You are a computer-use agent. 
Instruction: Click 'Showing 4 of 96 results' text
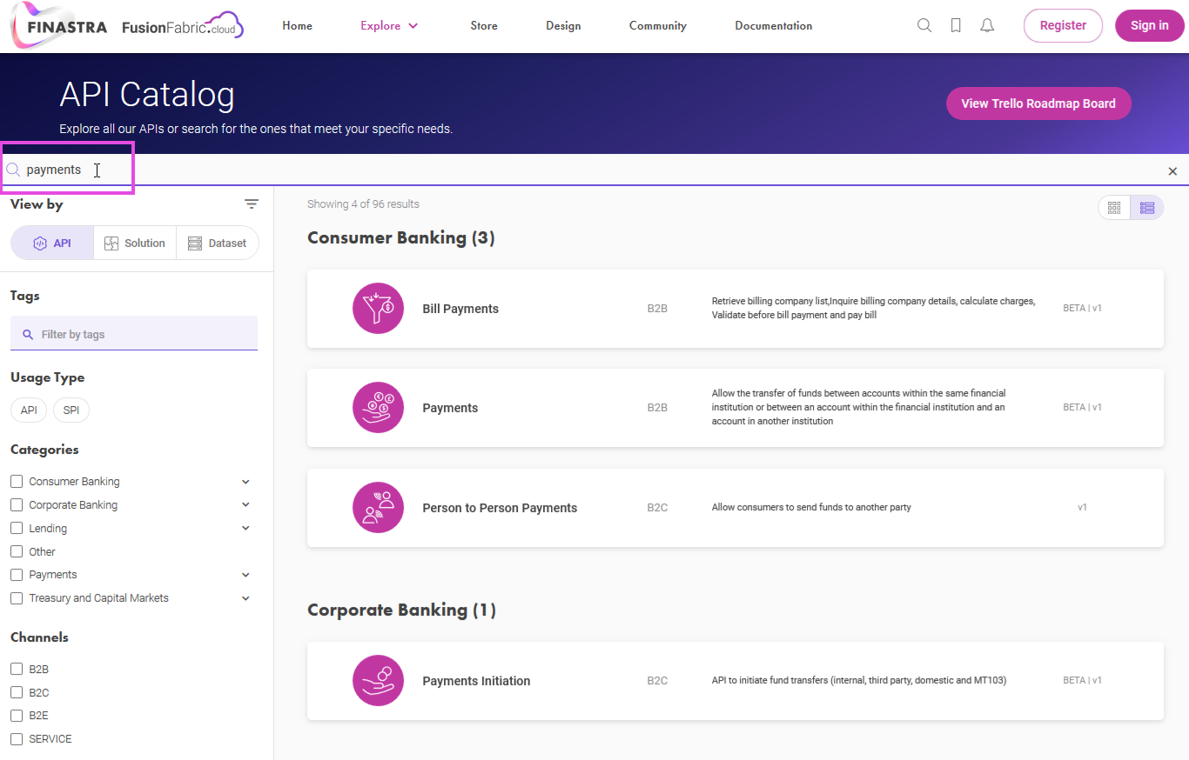click(363, 204)
